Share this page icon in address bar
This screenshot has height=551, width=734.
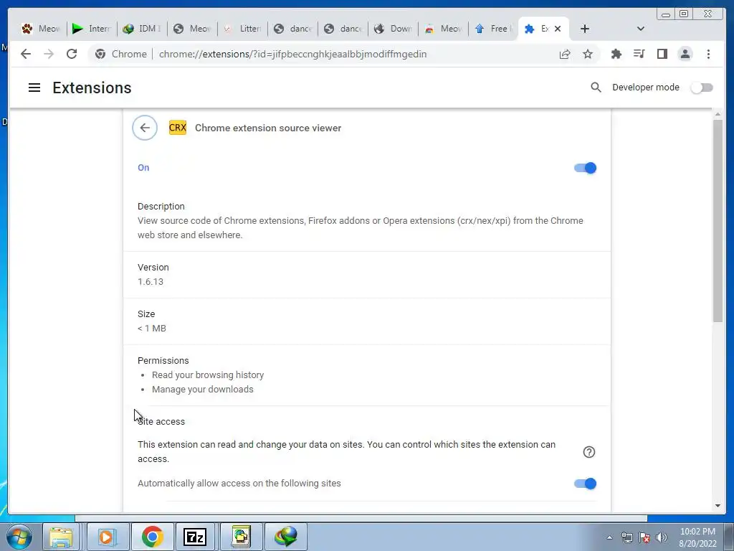[565, 54]
